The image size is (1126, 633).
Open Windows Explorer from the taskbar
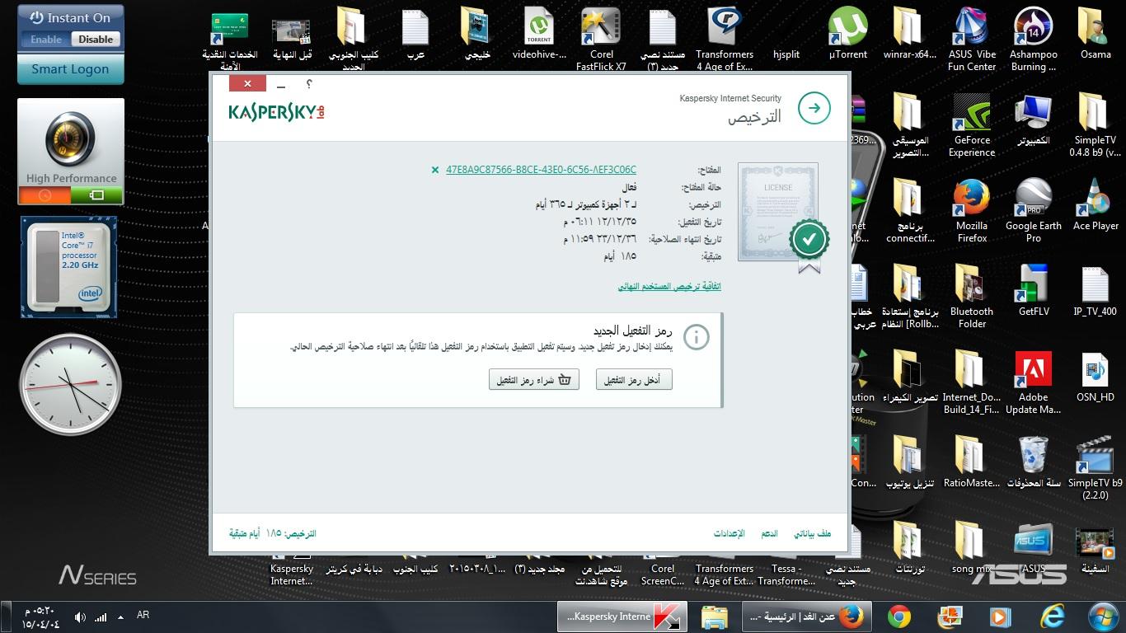[x=714, y=617]
